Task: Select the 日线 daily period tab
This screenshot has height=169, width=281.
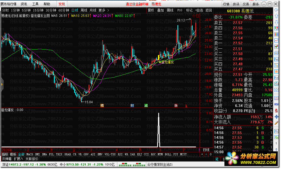Action: [x=75, y=10]
